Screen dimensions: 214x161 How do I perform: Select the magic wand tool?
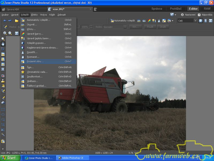coord(3,134)
